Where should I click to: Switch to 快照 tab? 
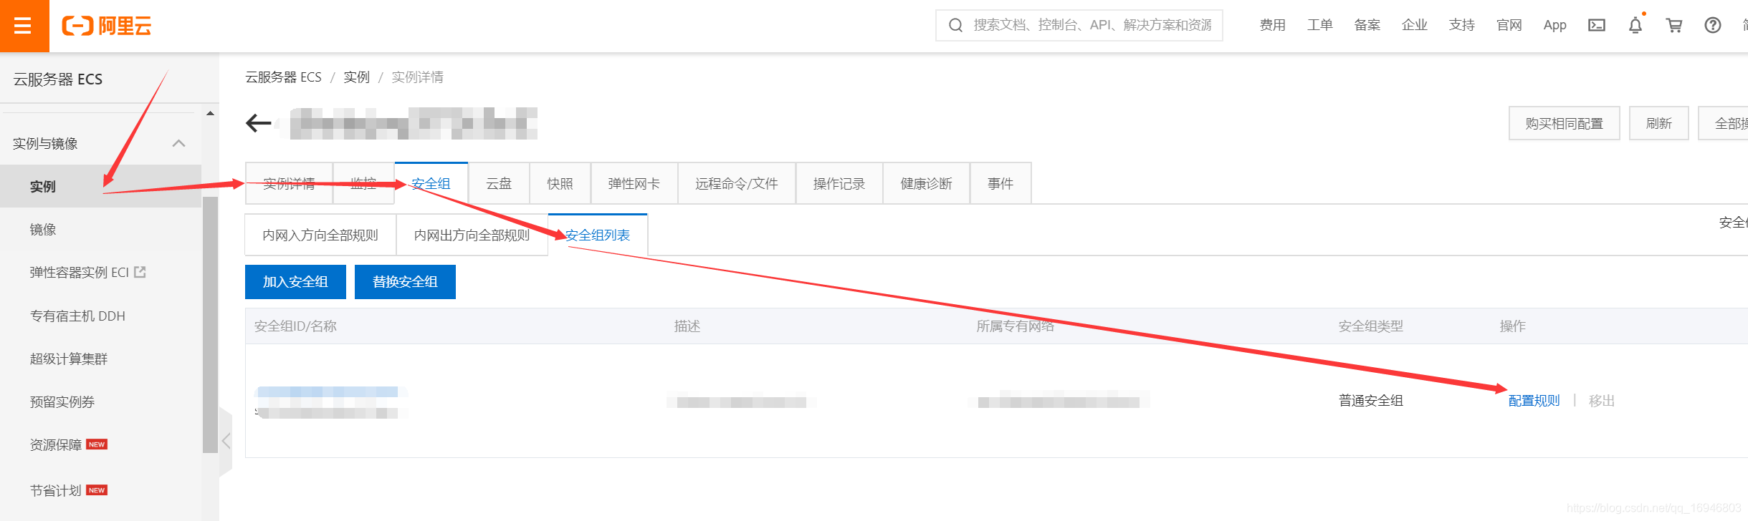(x=560, y=183)
